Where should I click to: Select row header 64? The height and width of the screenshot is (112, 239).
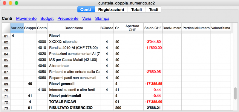pyautogui.click(x=6, y=54)
